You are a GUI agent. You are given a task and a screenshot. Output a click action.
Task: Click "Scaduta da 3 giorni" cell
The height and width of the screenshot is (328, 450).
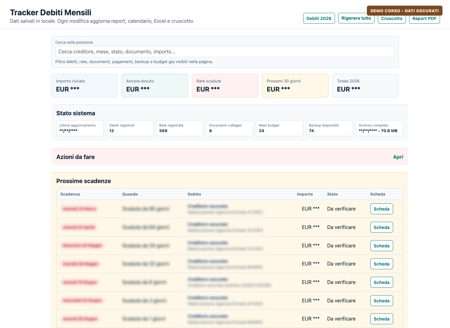point(144,301)
